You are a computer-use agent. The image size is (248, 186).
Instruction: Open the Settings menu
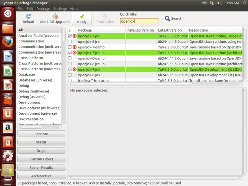point(60,9)
